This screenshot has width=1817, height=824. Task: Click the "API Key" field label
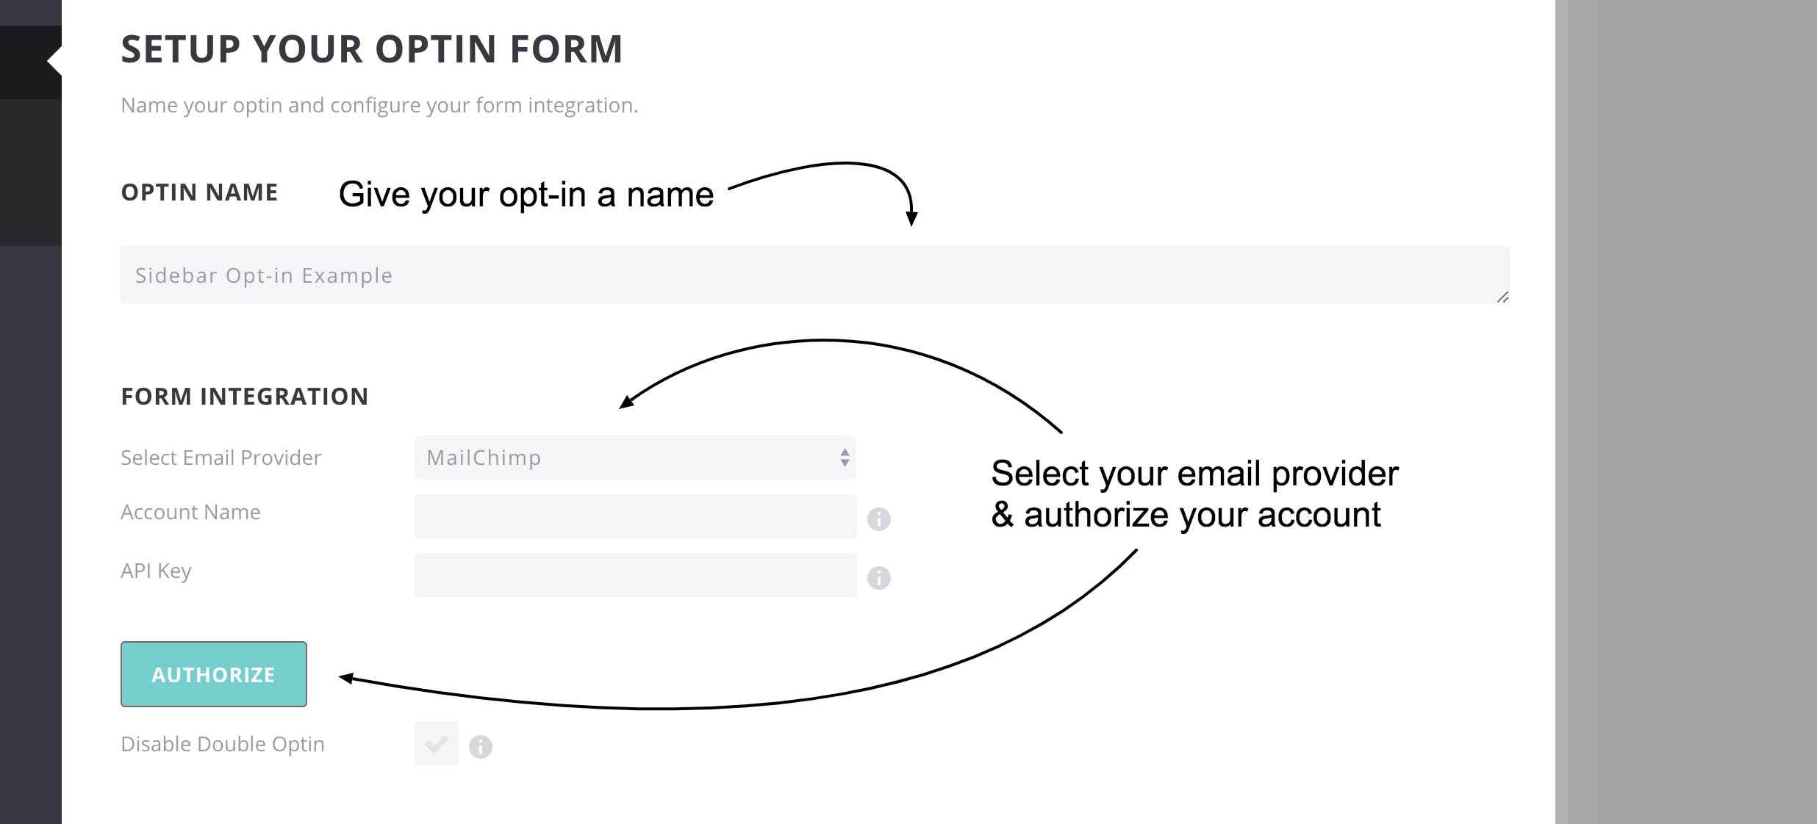pos(156,571)
